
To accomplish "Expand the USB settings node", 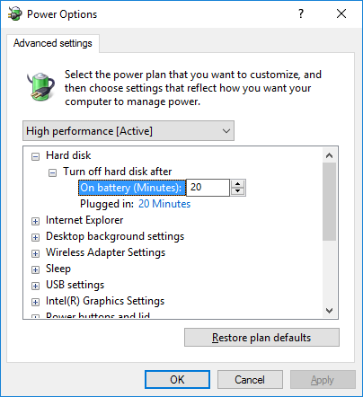I will click(x=35, y=286).
